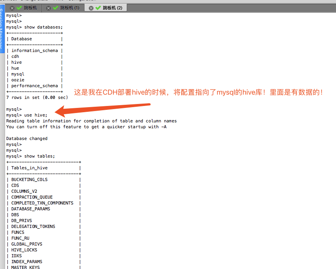Click the green connected checkmark on 跳板机 (2) tab
This screenshot has height=269, width=336.
[x=98, y=8]
